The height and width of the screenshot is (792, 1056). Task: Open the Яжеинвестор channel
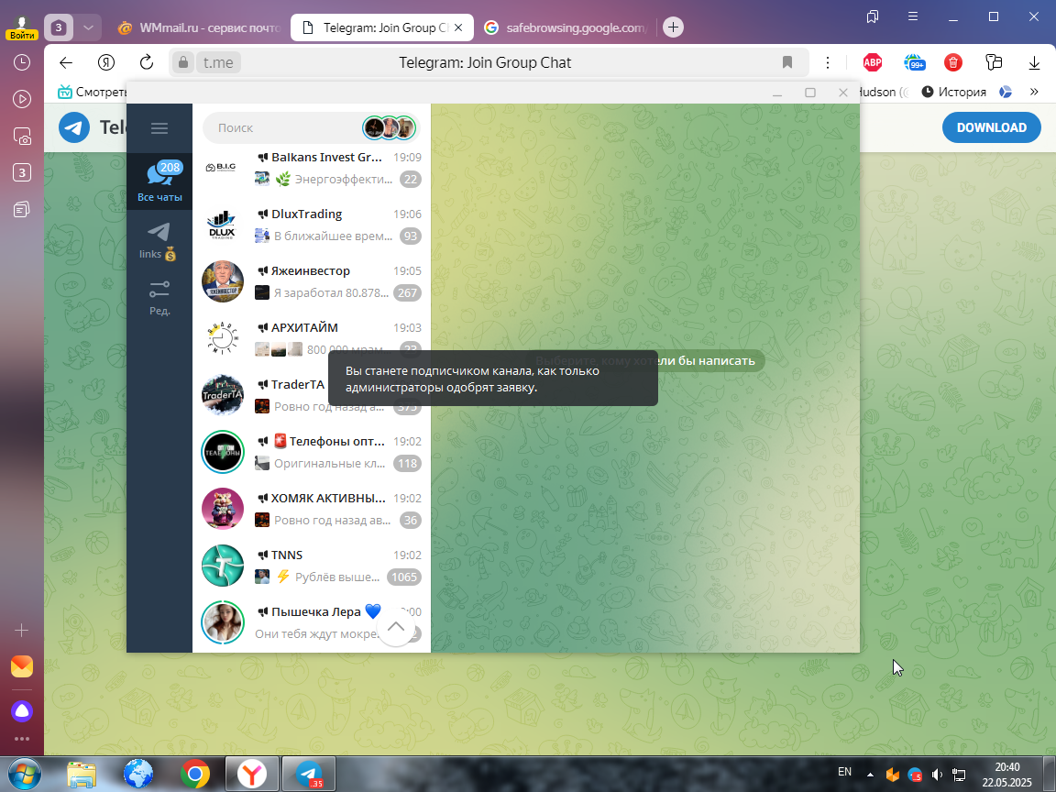coord(312,280)
